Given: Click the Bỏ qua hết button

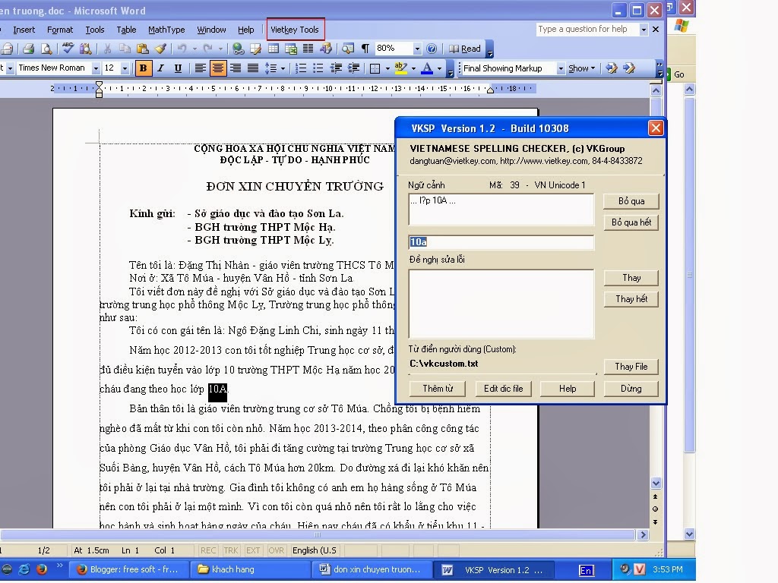Looking at the screenshot, I should [631, 222].
